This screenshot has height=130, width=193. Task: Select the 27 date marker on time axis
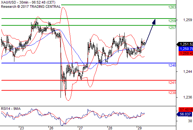(x=80, y=128)
